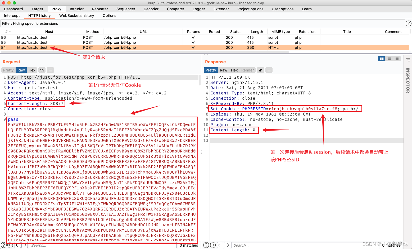Sort by Comment column header

pyautogui.click(x=393, y=32)
